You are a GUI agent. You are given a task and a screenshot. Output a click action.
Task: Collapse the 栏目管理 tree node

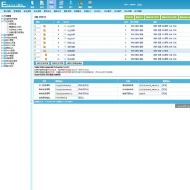pos(2,22)
